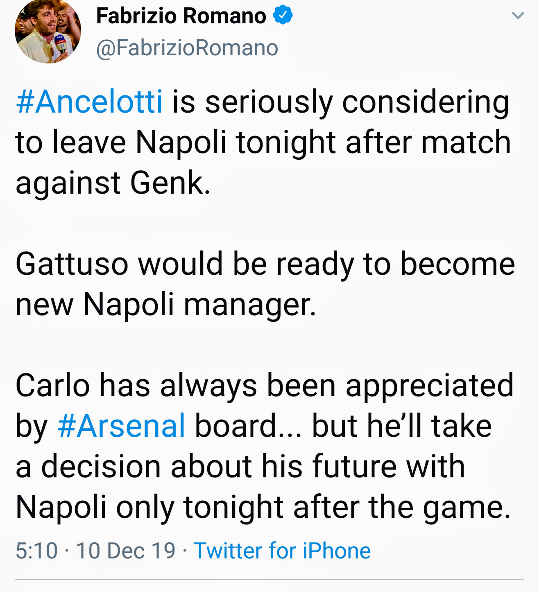Follow the #Arsenal hashtag link
Image resolution: width=539 pixels, height=592 pixels.
121,426
